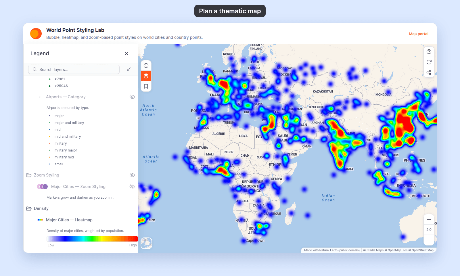
Task: Click the heatmap rainbow layer symbol
Action: (x=40, y=220)
